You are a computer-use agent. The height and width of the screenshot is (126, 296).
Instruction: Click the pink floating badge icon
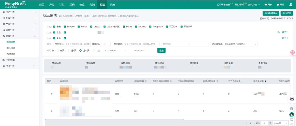[x=293, y=52]
